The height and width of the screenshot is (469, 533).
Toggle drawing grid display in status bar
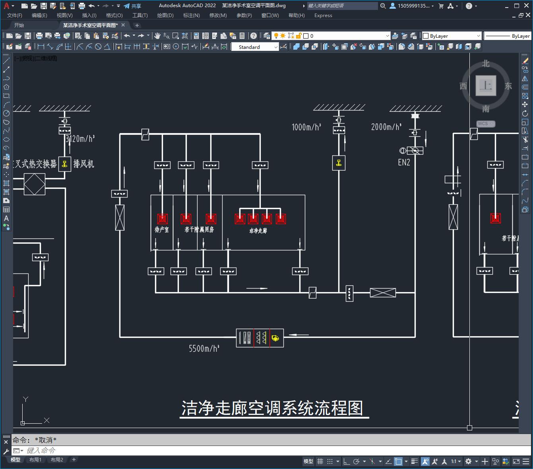320,461
